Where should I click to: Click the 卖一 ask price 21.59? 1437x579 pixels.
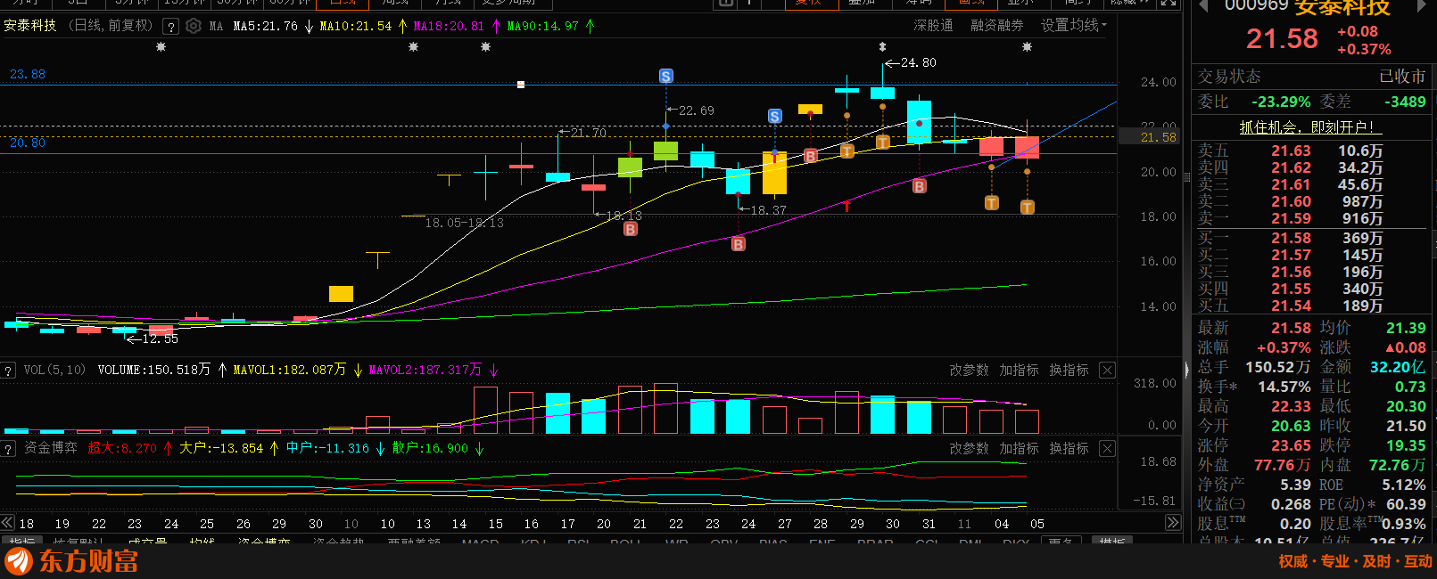pyautogui.click(x=1291, y=219)
